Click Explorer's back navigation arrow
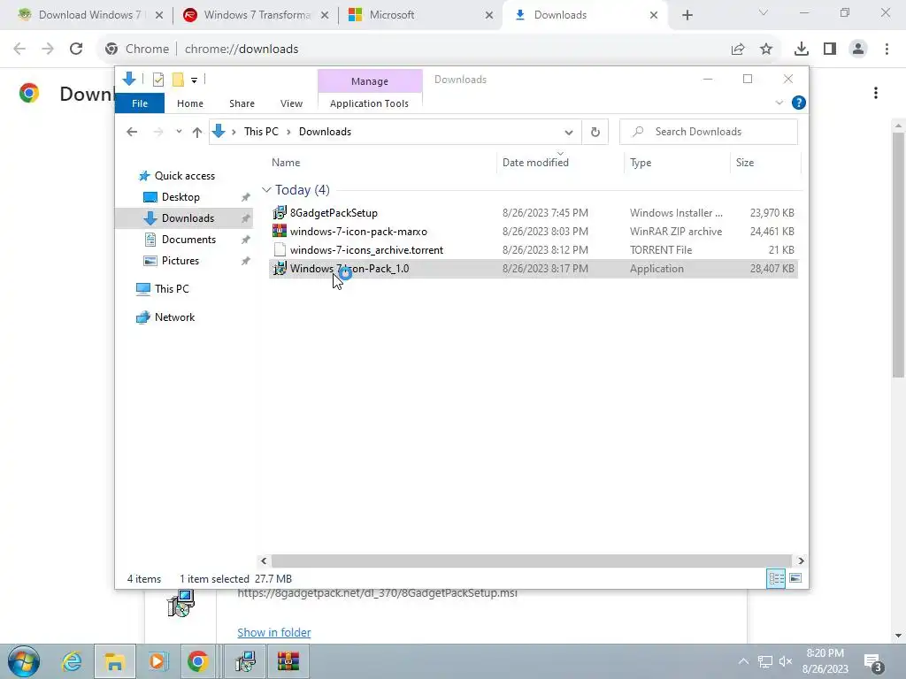906x679 pixels. point(132,133)
